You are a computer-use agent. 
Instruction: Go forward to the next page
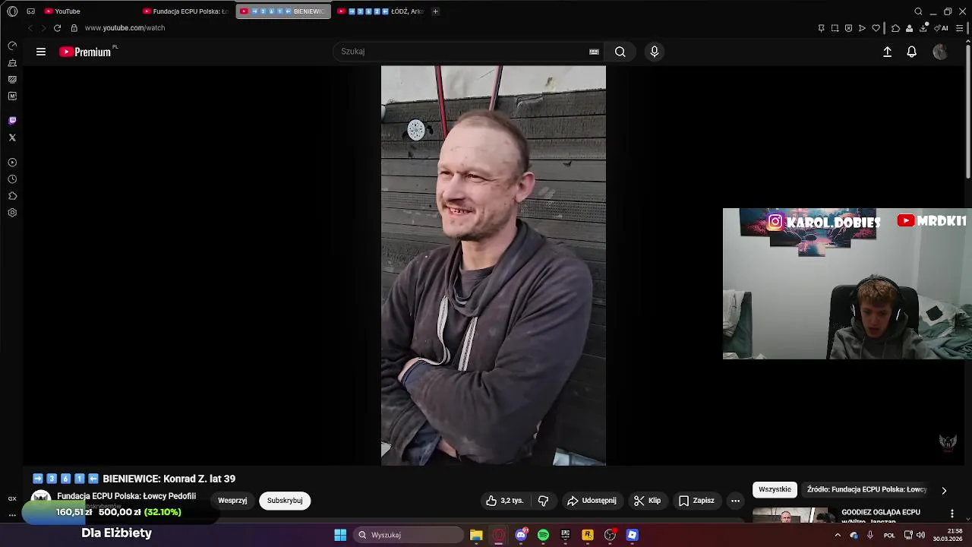click(x=43, y=28)
